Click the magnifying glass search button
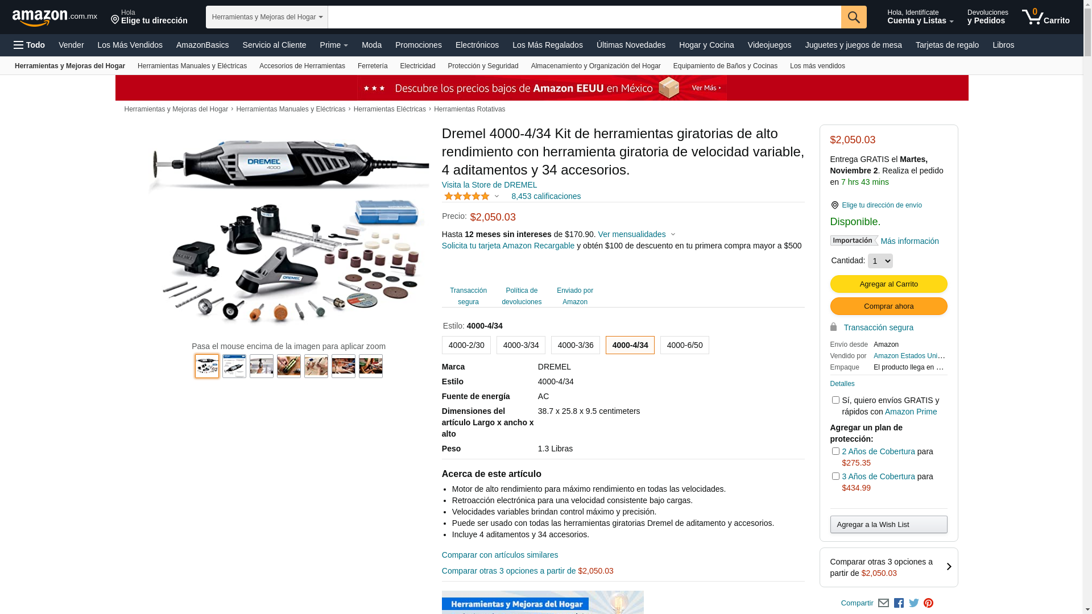 (x=854, y=17)
